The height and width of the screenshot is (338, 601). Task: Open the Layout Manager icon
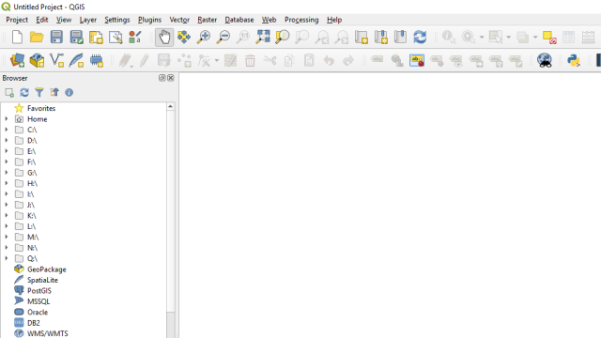tap(116, 38)
